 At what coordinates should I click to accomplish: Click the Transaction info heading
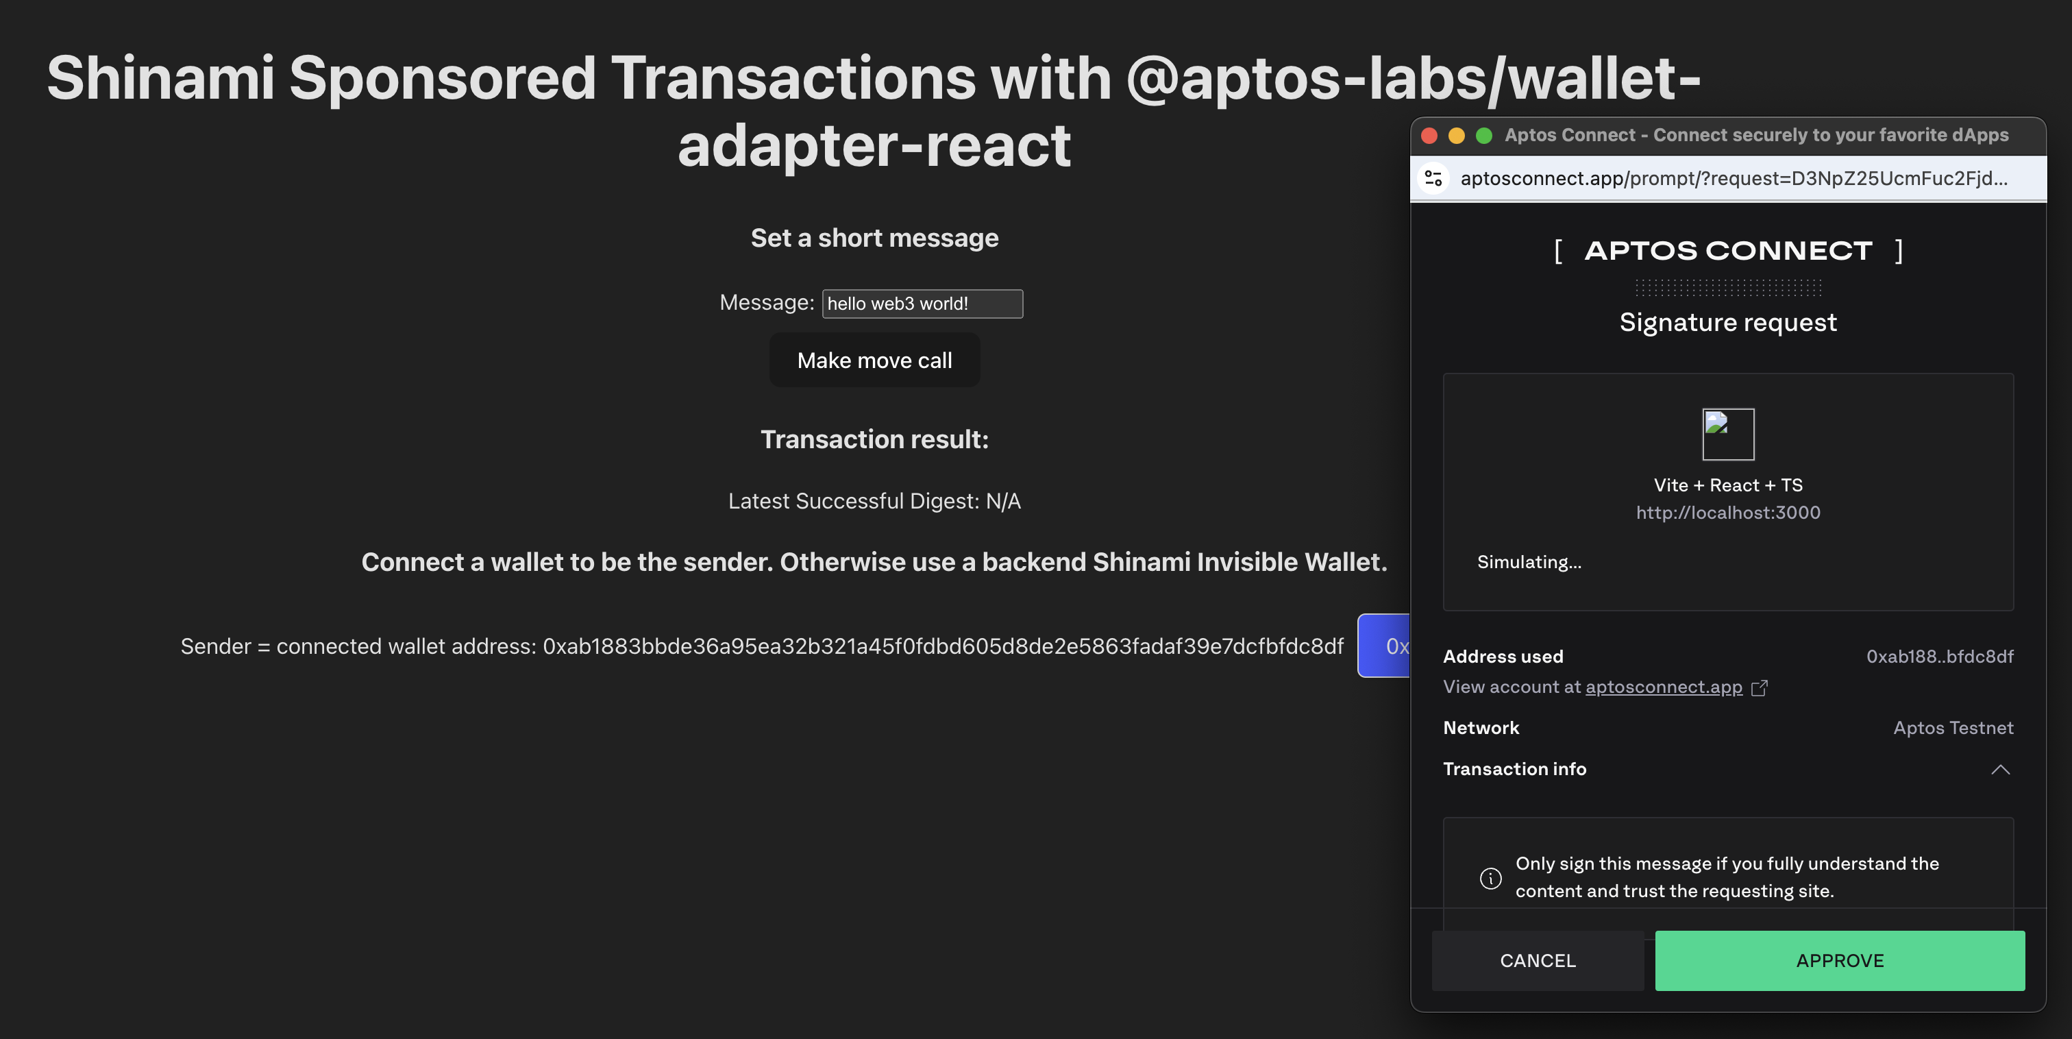pos(1514,768)
